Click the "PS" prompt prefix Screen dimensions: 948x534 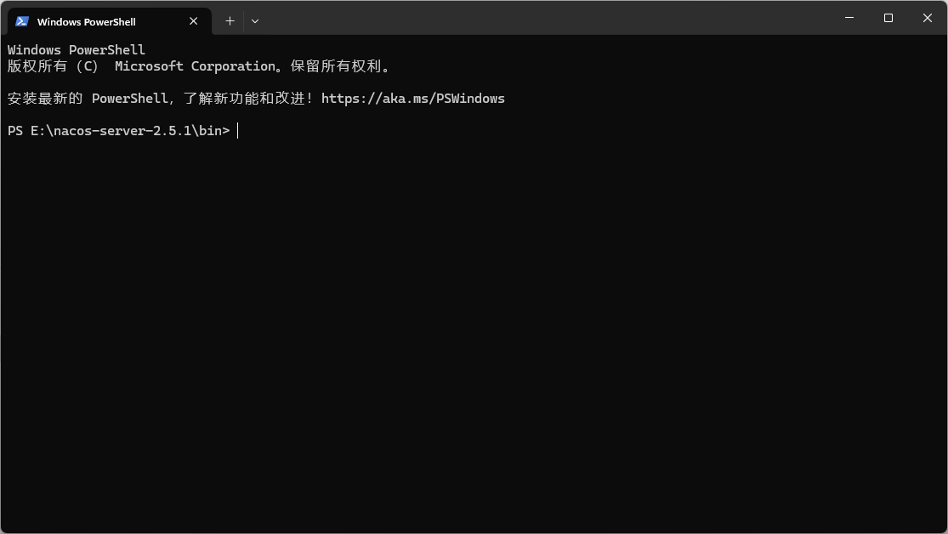pyautogui.click(x=15, y=131)
